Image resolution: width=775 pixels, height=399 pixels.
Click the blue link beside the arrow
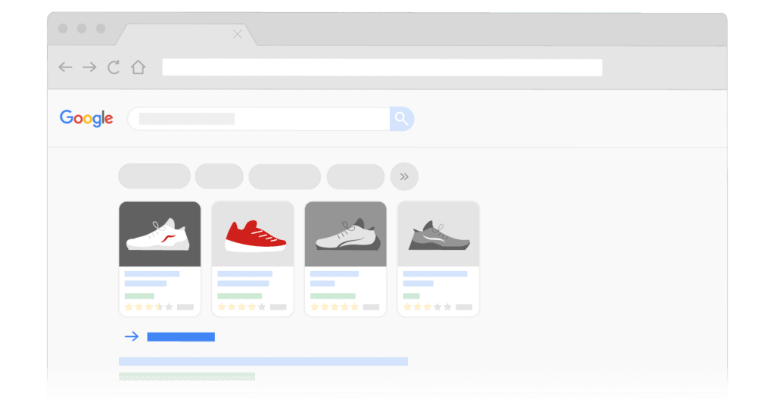click(x=181, y=337)
